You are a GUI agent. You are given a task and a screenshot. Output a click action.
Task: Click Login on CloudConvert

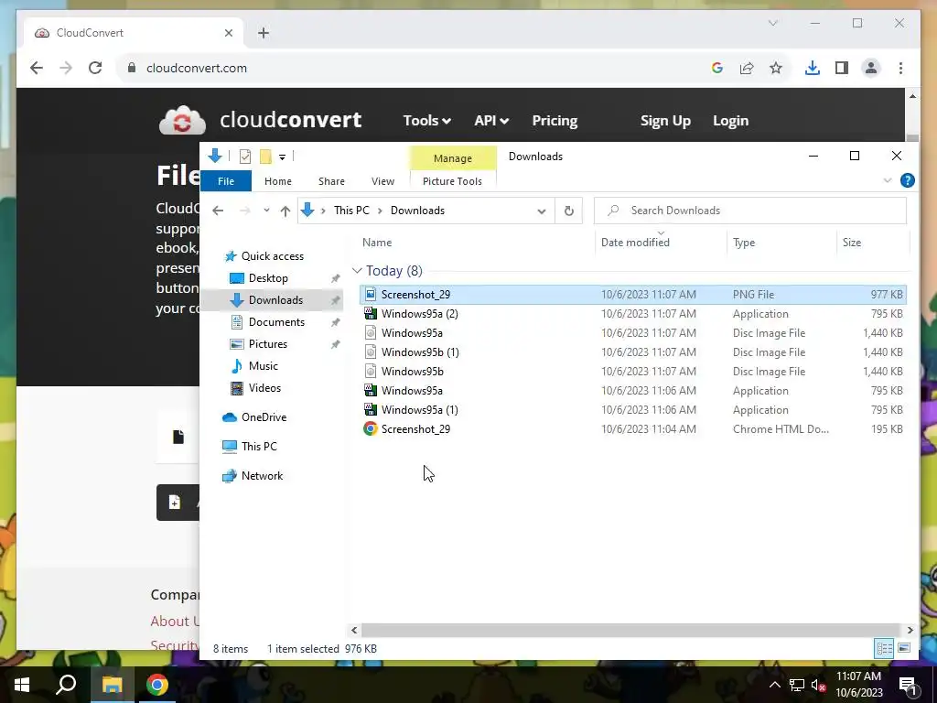pos(730,121)
